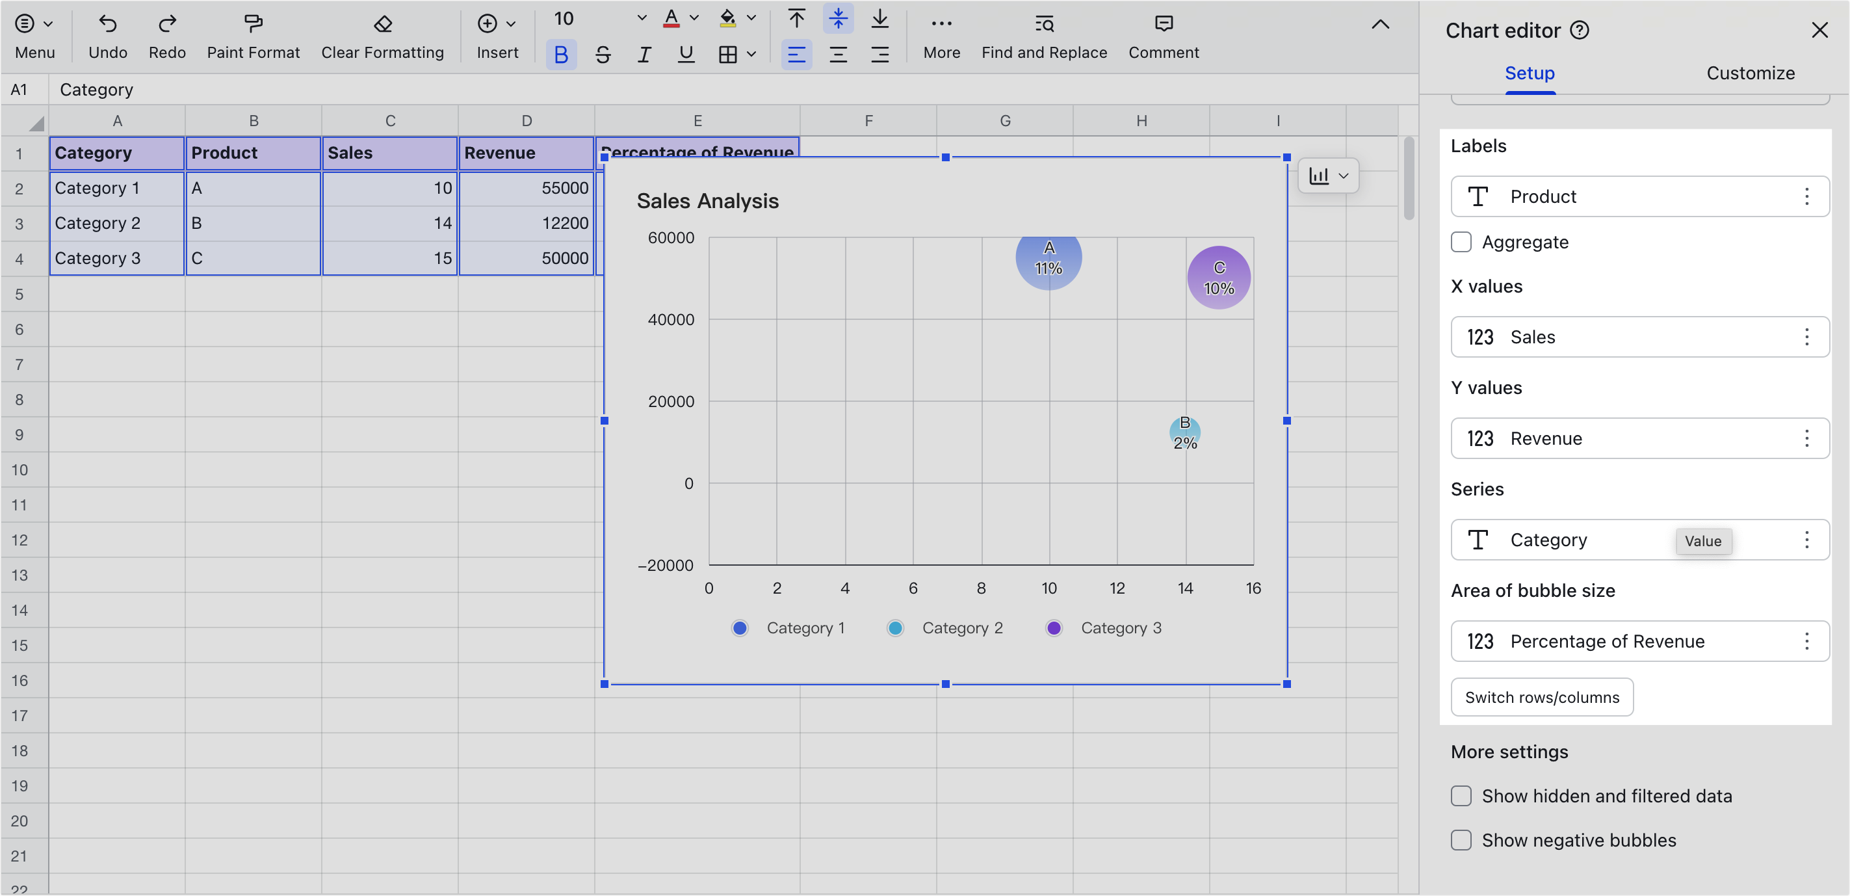Open chart type dropdown beside chart
Viewport: 1850px width, 896px height.
pyautogui.click(x=1328, y=176)
